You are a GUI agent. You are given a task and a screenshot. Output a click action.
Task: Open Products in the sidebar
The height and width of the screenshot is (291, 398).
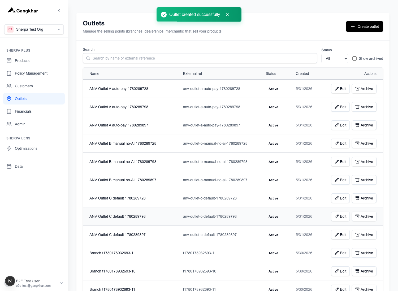pyautogui.click(x=34, y=61)
